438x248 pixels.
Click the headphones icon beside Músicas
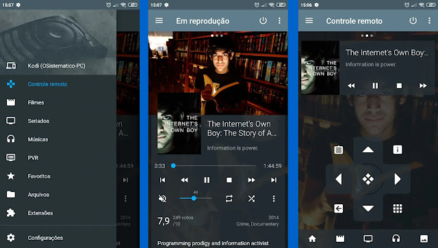click(x=11, y=139)
